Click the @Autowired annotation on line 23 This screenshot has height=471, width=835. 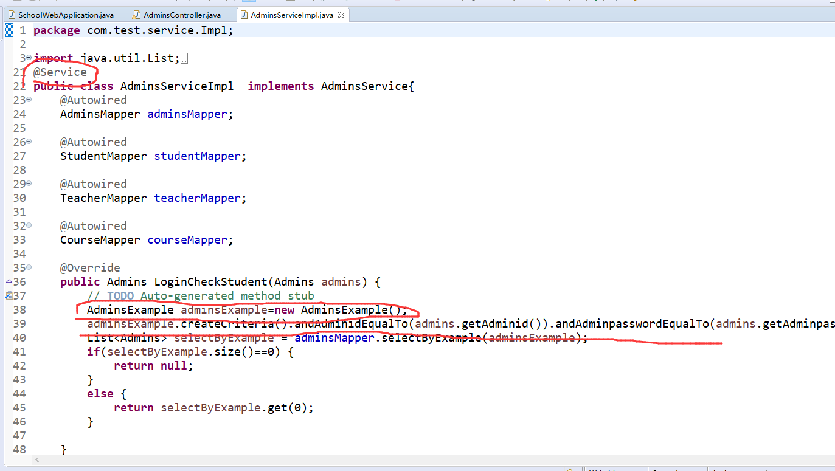[94, 100]
